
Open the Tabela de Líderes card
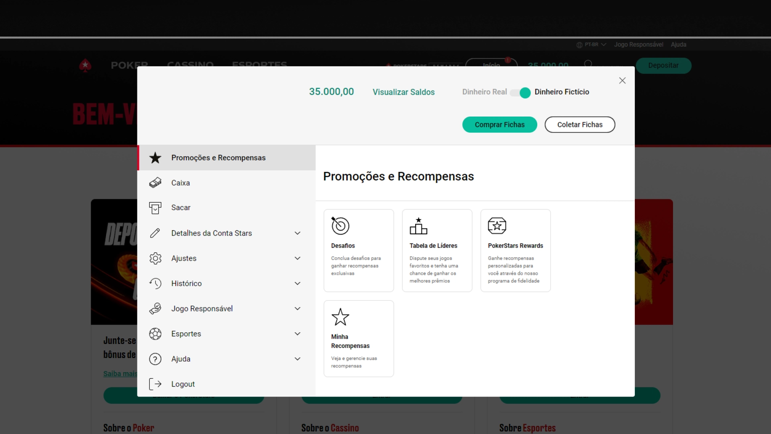click(x=437, y=250)
